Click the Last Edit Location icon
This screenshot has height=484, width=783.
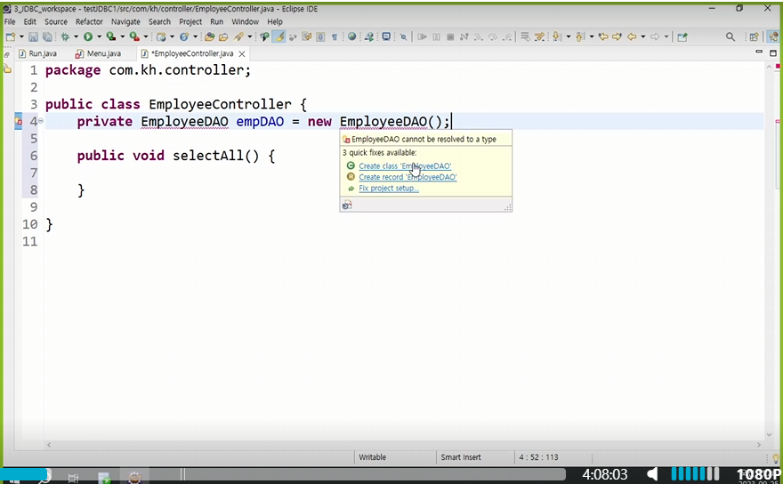pos(603,36)
